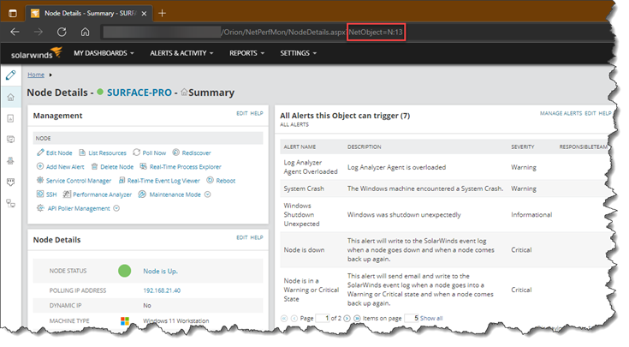Click the Delete Node trash icon

(94, 166)
